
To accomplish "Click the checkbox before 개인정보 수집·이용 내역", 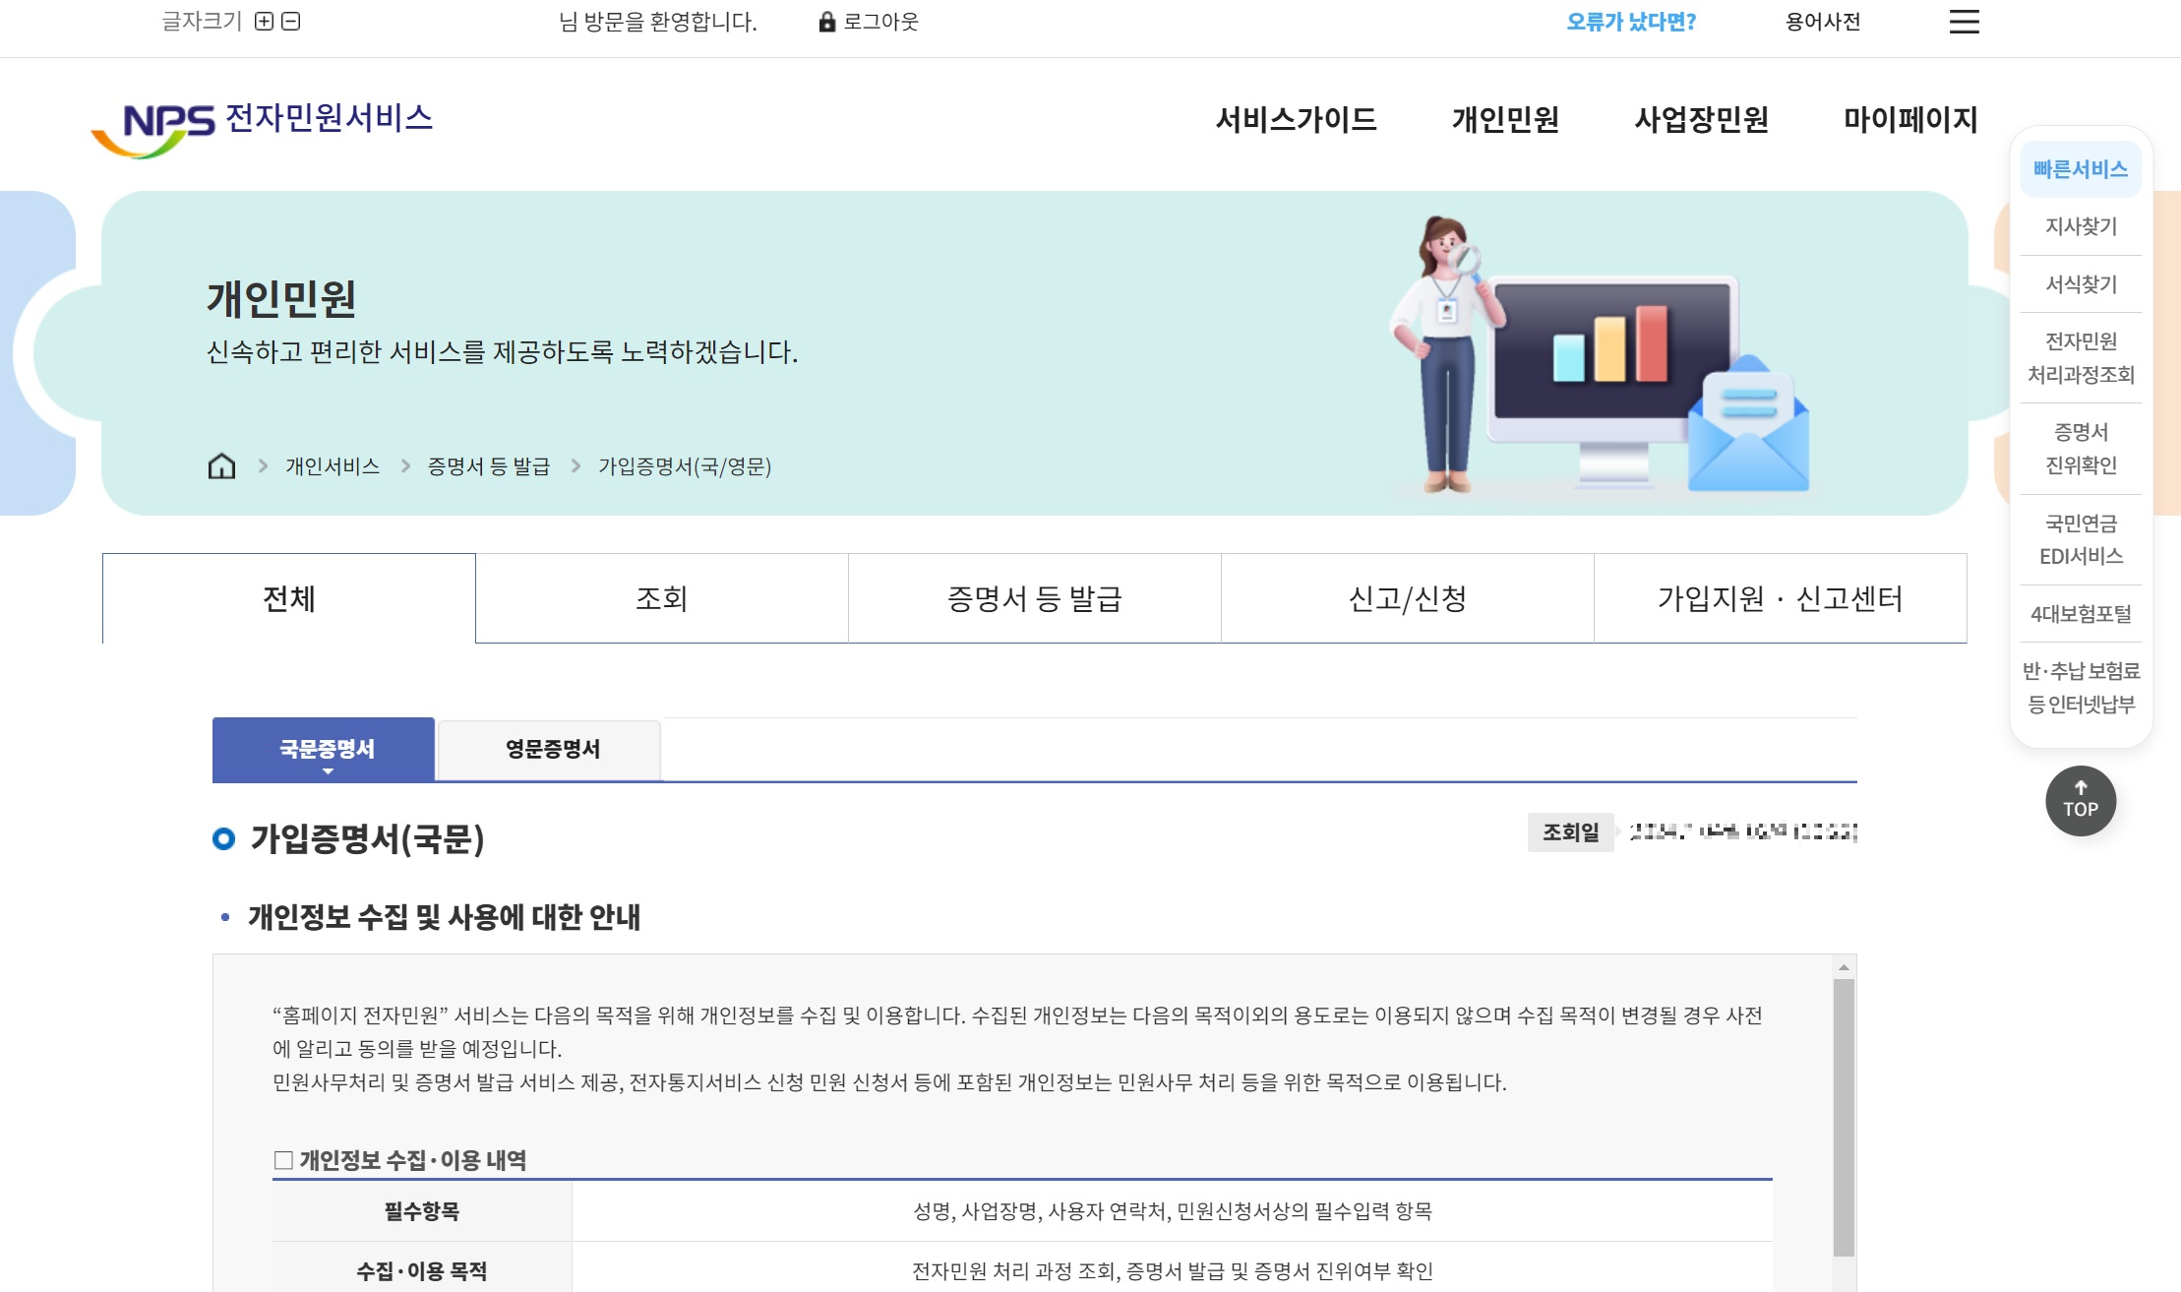I will pyautogui.click(x=283, y=1160).
